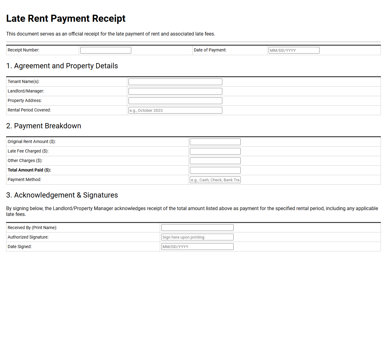
Task: Click the 'Date Signed:' label
Action: click(20, 247)
